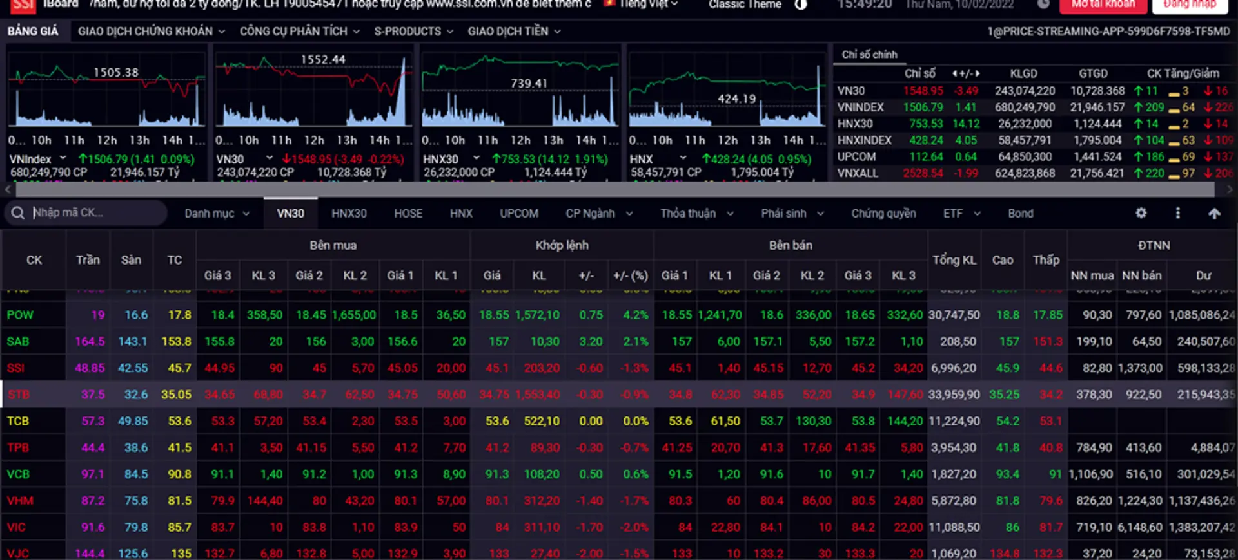1238x560 pixels.
Task: Click the PRICE-STREAMING-APP server ID text
Action: [x=1108, y=31]
